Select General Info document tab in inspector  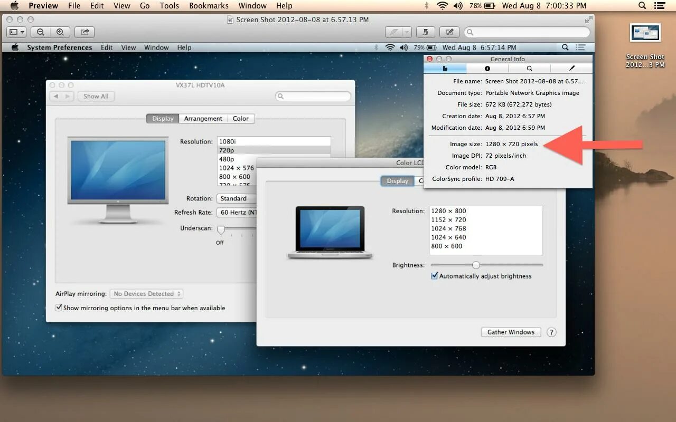click(x=445, y=69)
